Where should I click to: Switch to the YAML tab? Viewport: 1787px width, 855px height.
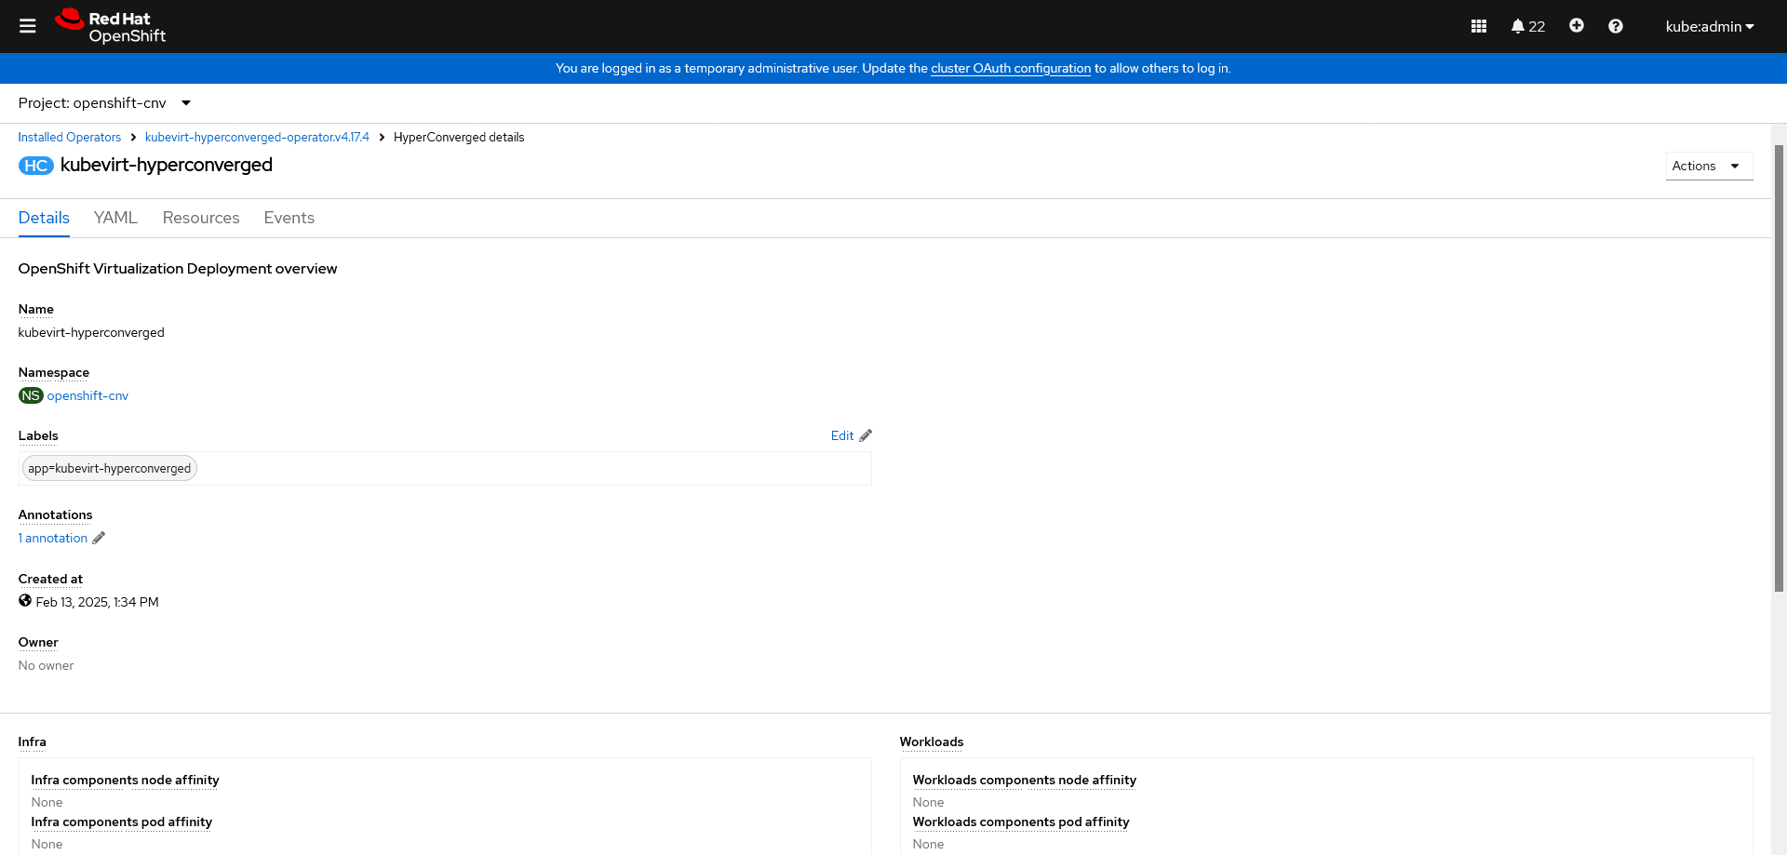115,218
